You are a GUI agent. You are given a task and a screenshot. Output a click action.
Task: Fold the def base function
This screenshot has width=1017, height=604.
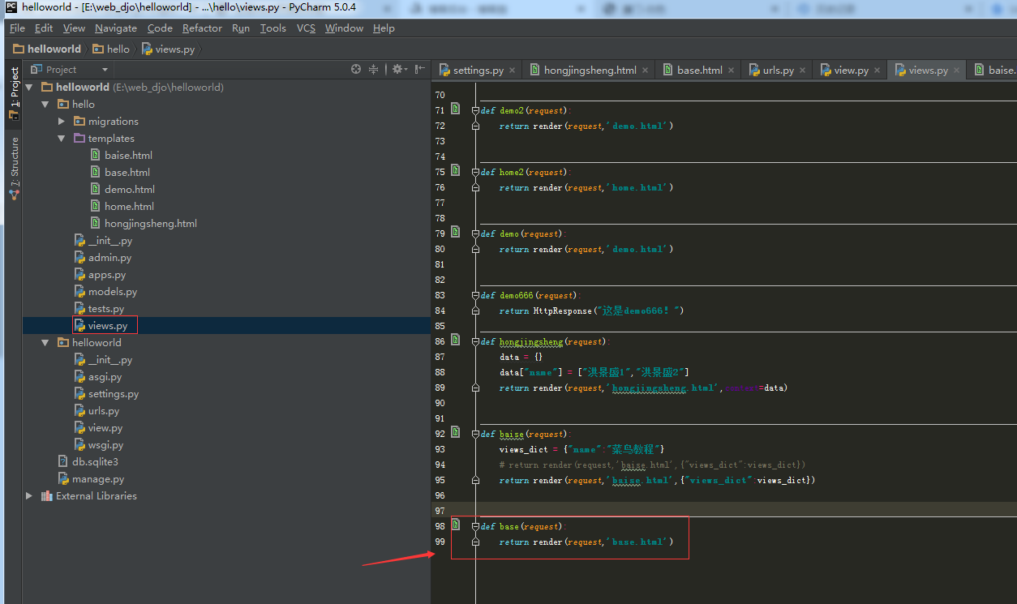pos(475,526)
